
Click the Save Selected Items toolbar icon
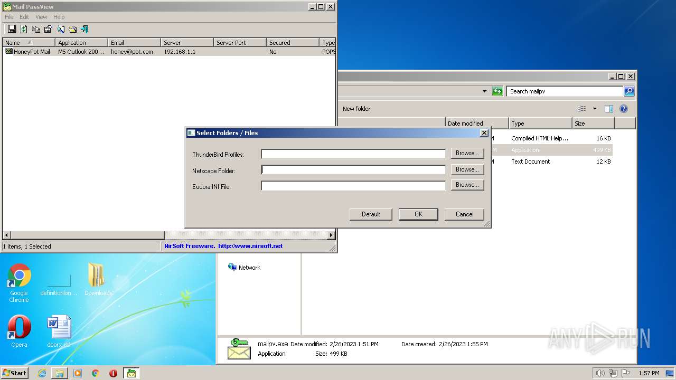pos(12,29)
